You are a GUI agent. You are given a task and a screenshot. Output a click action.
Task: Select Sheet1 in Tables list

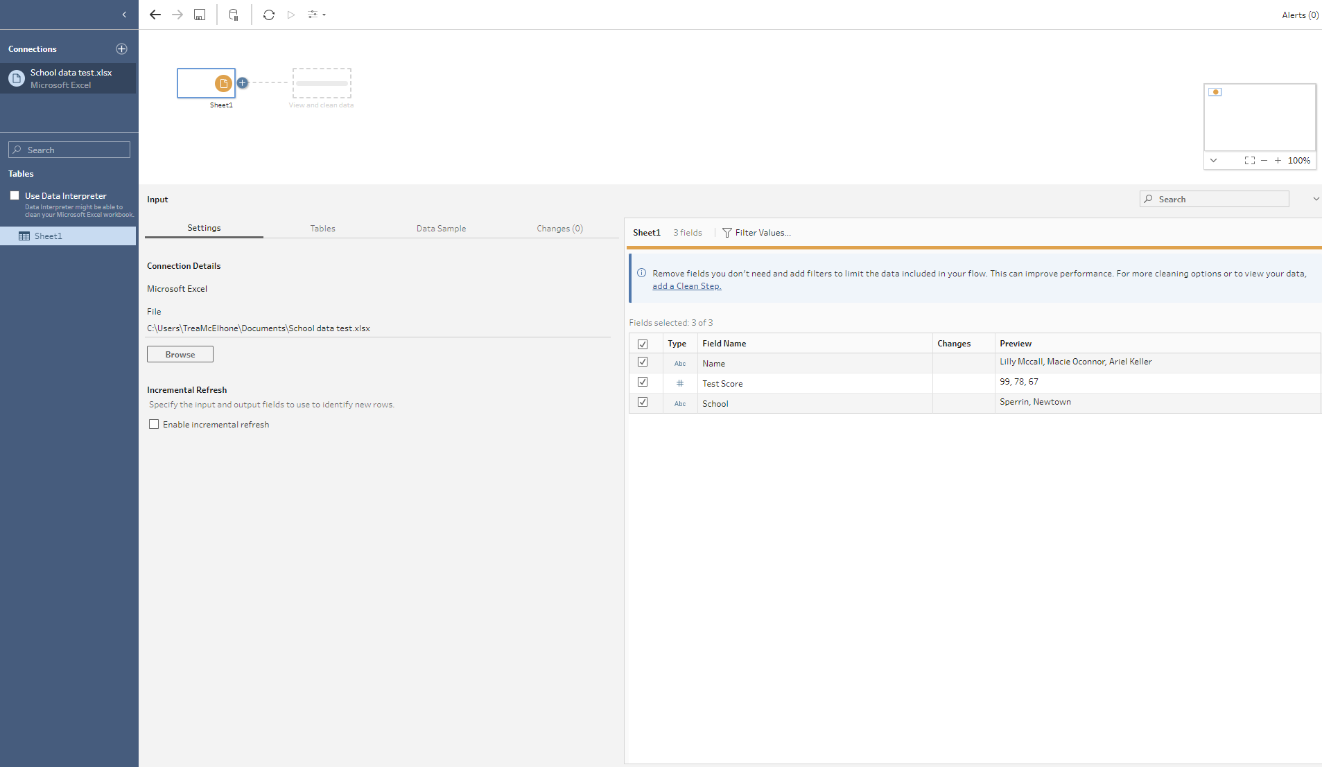[68, 236]
